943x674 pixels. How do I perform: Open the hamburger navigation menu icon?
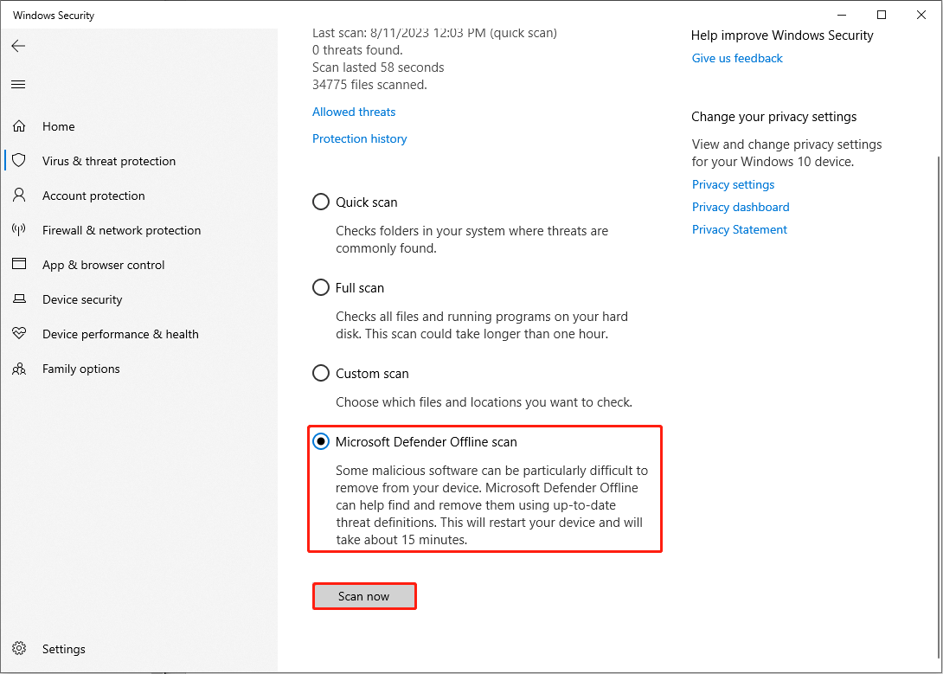[18, 84]
